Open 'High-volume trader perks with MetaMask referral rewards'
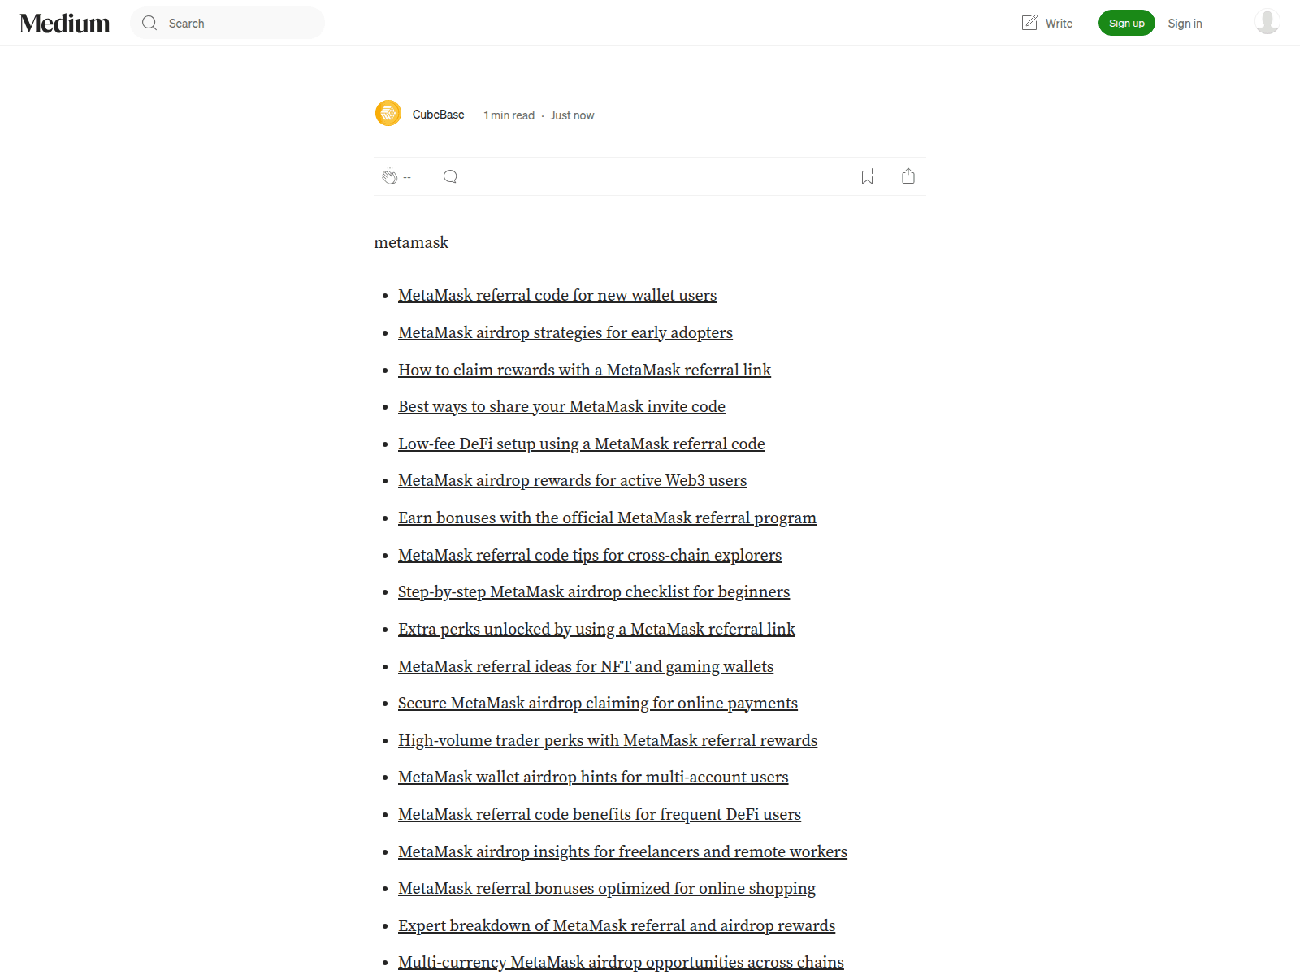This screenshot has width=1300, height=975. 608,741
